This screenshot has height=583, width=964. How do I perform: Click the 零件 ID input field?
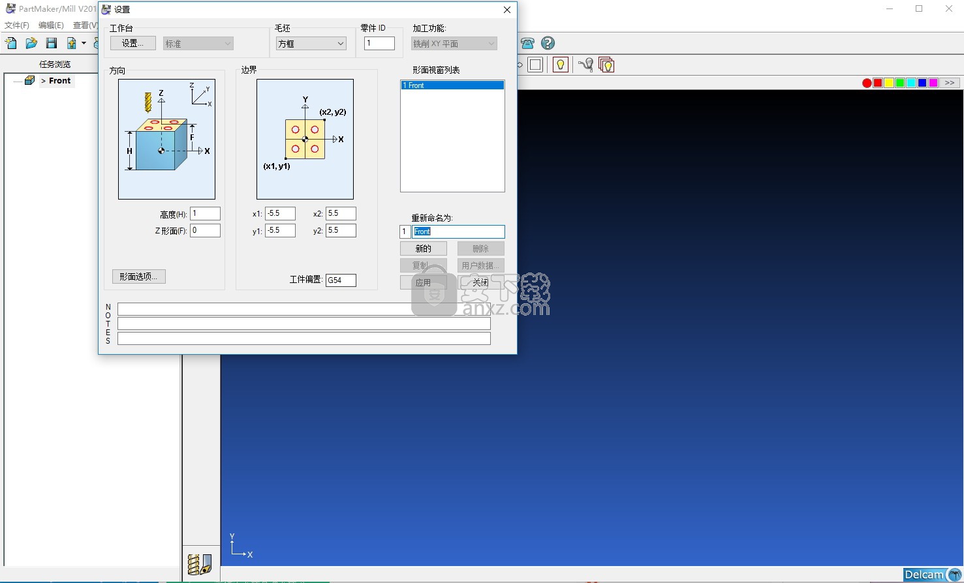pyautogui.click(x=379, y=43)
